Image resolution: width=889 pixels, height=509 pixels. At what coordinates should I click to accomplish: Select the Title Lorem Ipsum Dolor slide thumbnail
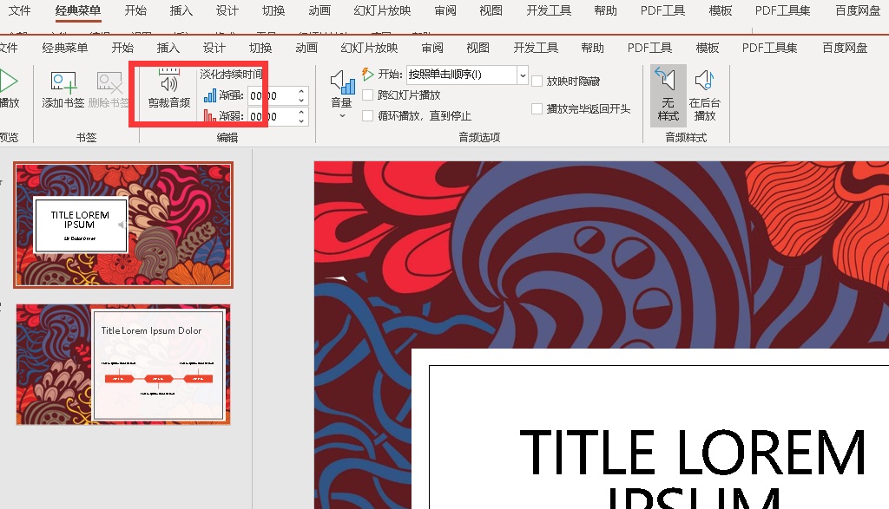tap(123, 364)
